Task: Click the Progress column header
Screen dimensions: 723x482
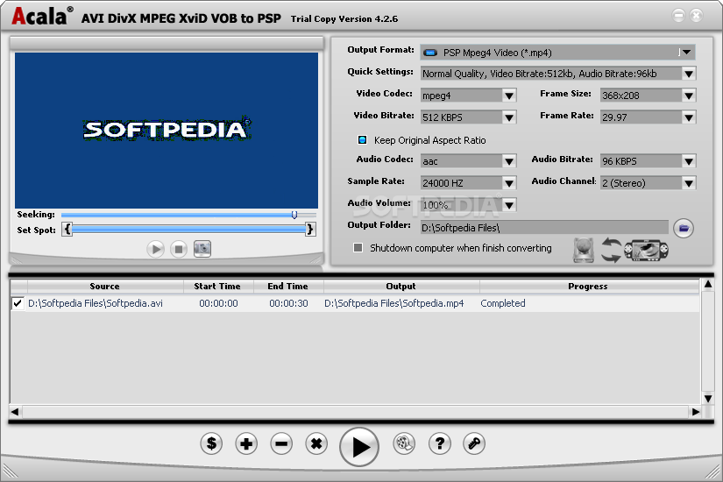Action: pos(589,287)
